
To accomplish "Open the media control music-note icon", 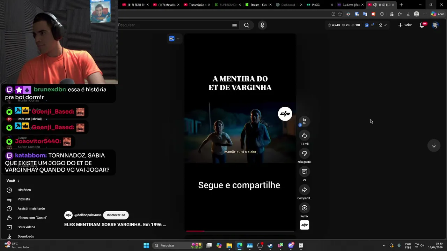I will coord(391,14).
